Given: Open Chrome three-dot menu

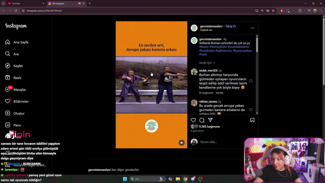Looking at the screenshot, I should [x=321, y=11].
